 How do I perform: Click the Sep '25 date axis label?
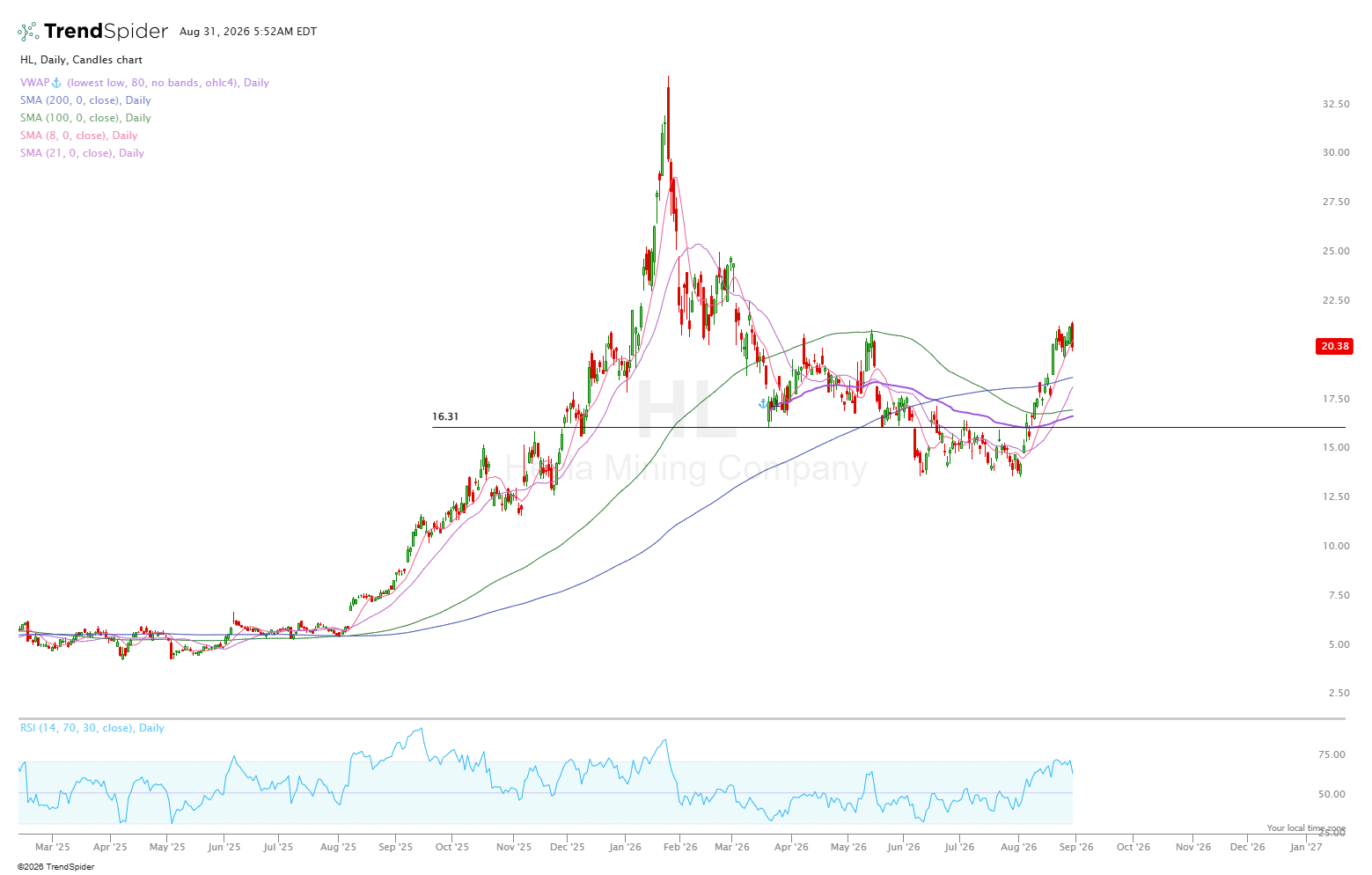[x=396, y=847]
